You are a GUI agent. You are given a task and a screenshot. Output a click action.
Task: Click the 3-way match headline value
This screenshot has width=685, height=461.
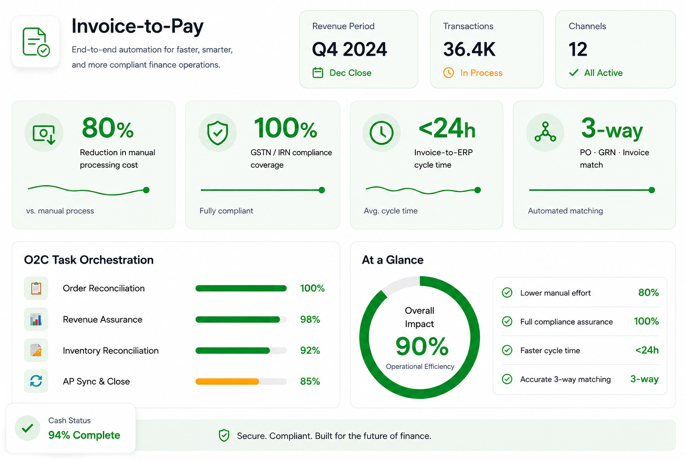(612, 128)
